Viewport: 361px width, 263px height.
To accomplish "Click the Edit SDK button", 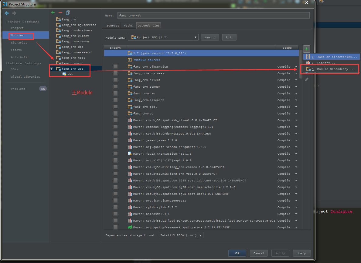I will coord(229,37).
